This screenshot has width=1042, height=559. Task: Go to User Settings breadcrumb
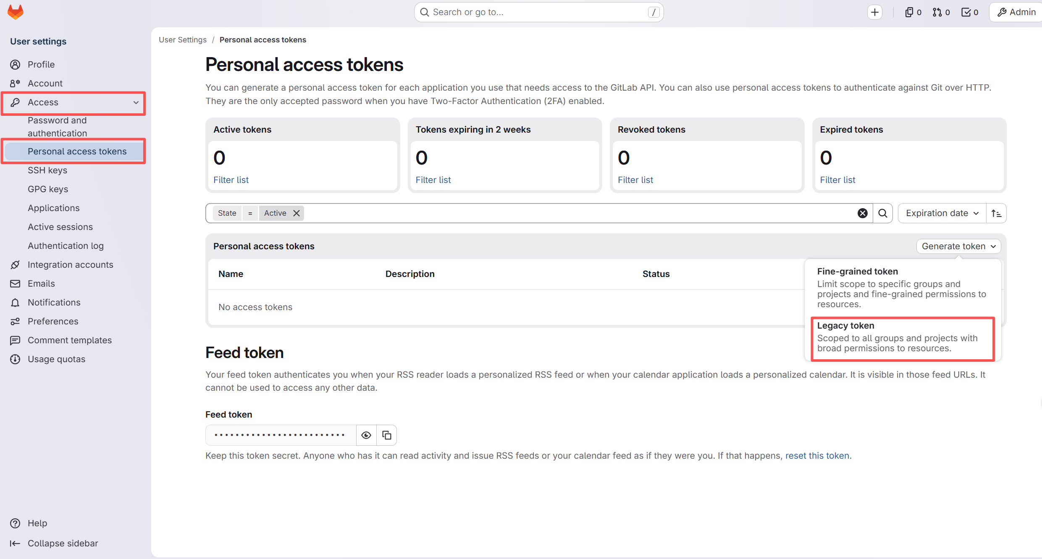point(183,39)
